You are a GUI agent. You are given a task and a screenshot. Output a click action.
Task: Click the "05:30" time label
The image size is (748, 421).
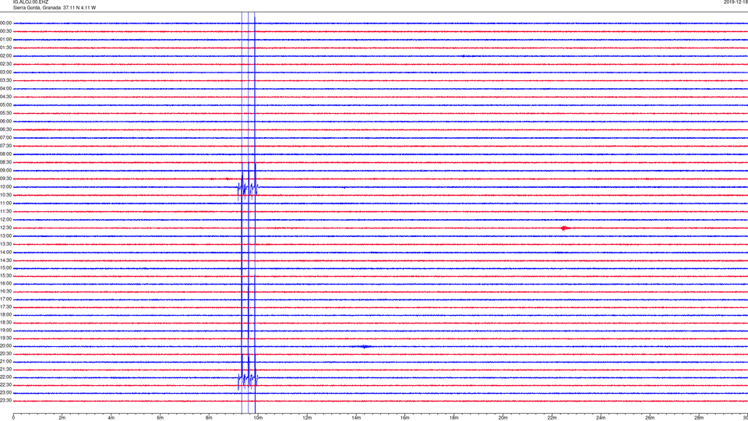[5, 113]
